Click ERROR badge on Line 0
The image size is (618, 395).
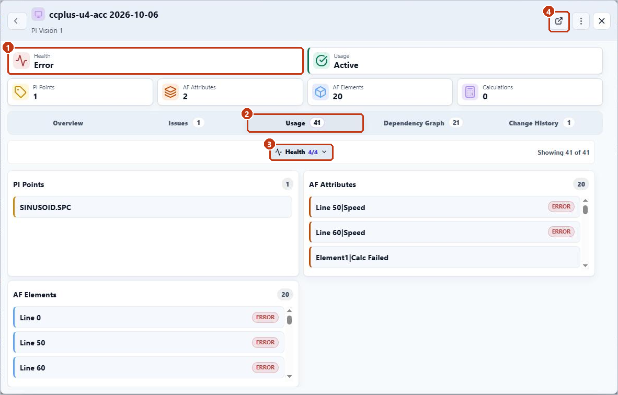click(x=265, y=318)
